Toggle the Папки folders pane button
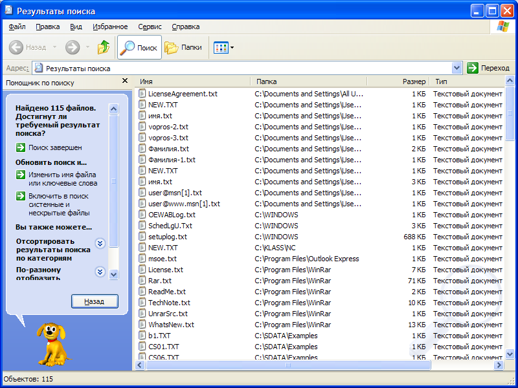Image resolution: width=518 pixels, height=388 pixels. pyautogui.click(x=183, y=47)
